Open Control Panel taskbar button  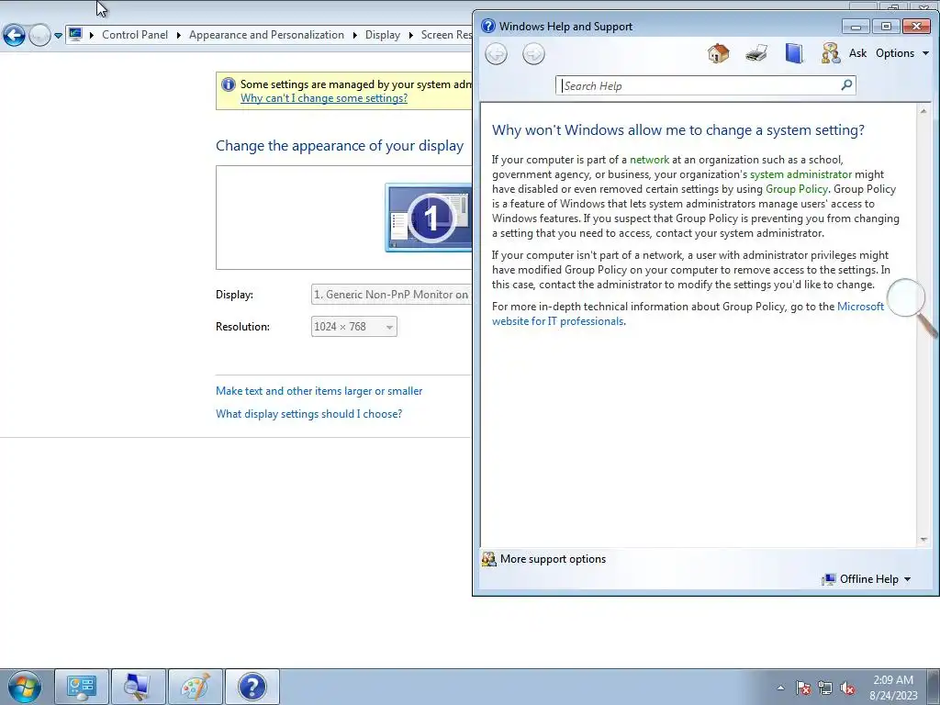[82, 687]
